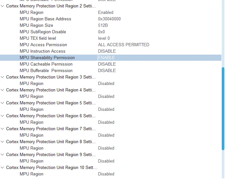Select Cortex Memory Protection Unit Region 9 header
The height and width of the screenshot is (179, 225).
click(51, 154)
